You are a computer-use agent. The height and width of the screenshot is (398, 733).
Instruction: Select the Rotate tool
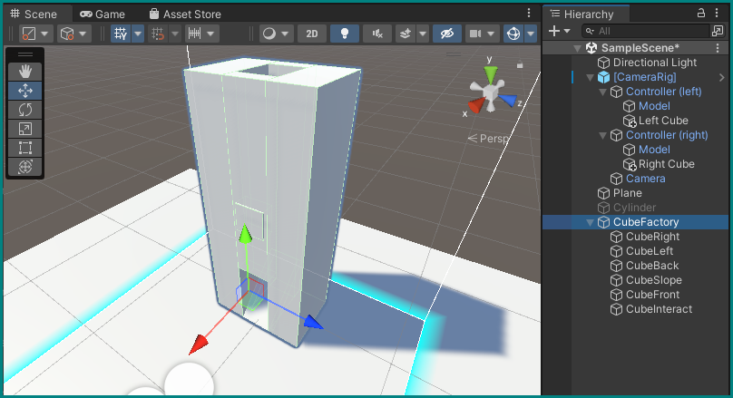pos(24,110)
